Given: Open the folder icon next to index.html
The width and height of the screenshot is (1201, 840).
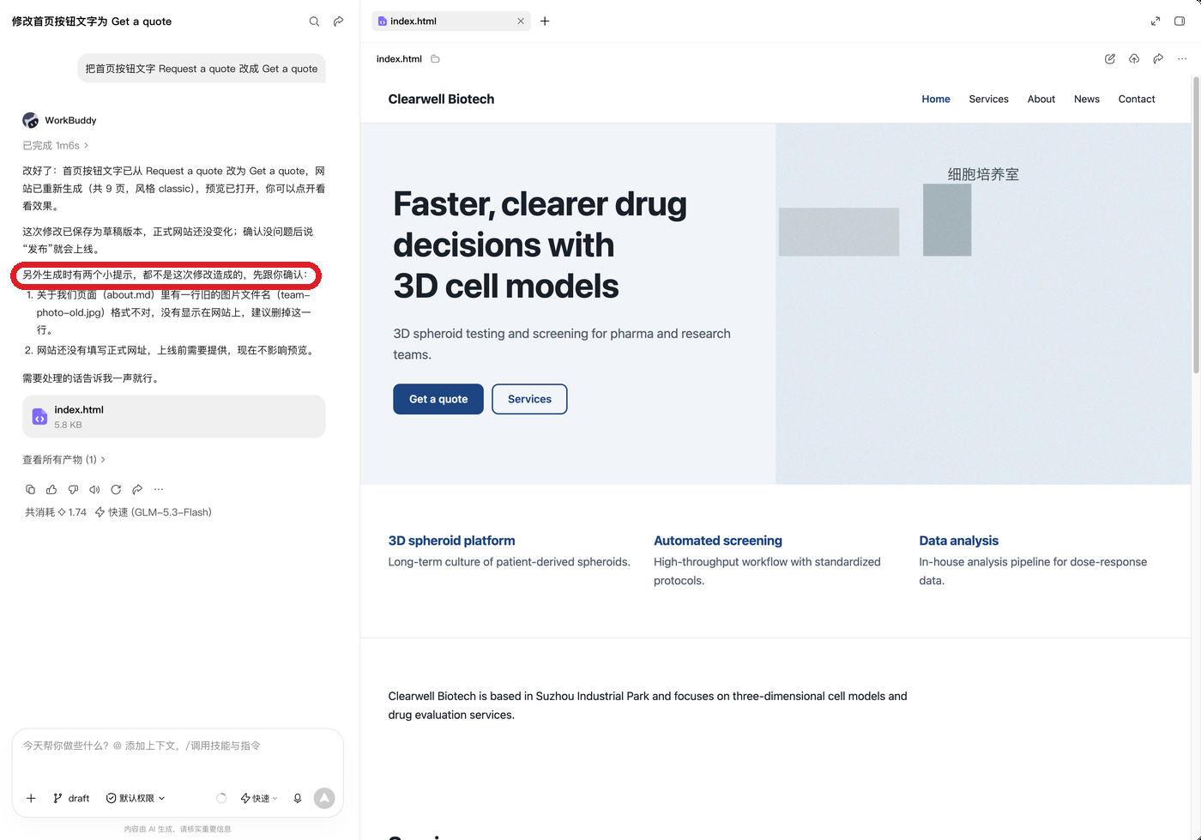Looking at the screenshot, I should pyautogui.click(x=435, y=58).
